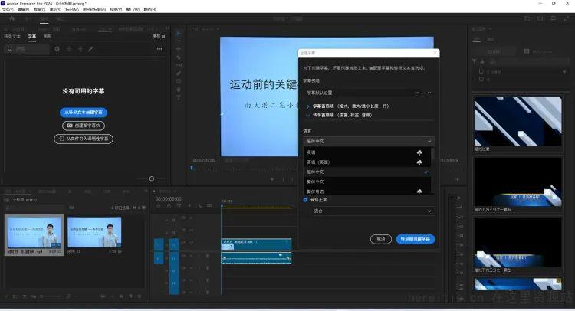This screenshot has height=311, width=575.
Task: Open caption track options in timeline
Action: click(210, 206)
